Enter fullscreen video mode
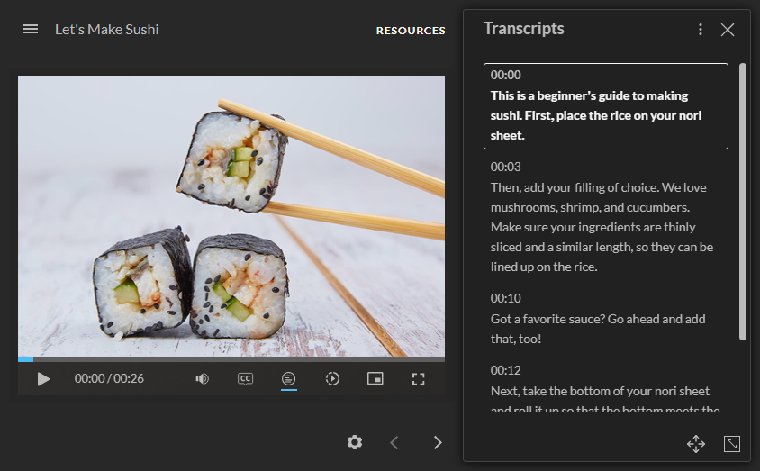Viewport: 760px width, 471px height. click(419, 379)
